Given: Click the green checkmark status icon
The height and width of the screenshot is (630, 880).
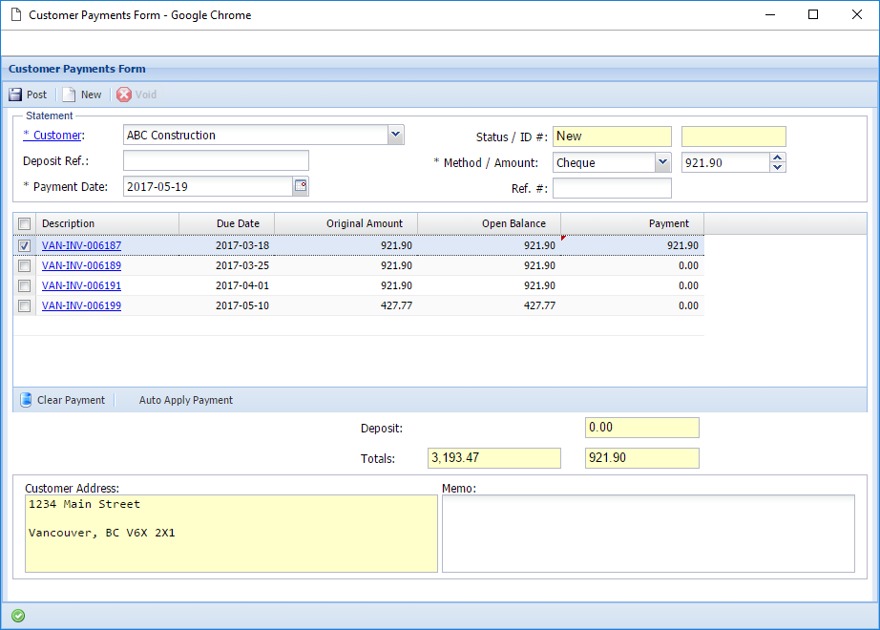Looking at the screenshot, I should click(x=17, y=617).
